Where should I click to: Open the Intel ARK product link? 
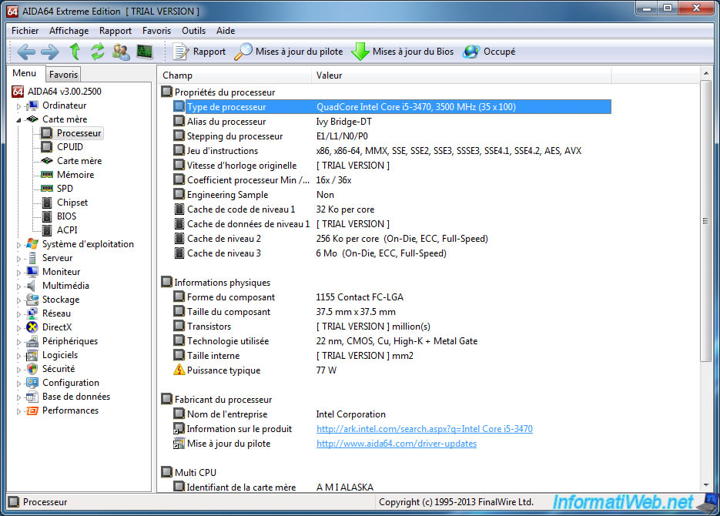tap(424, 429)
